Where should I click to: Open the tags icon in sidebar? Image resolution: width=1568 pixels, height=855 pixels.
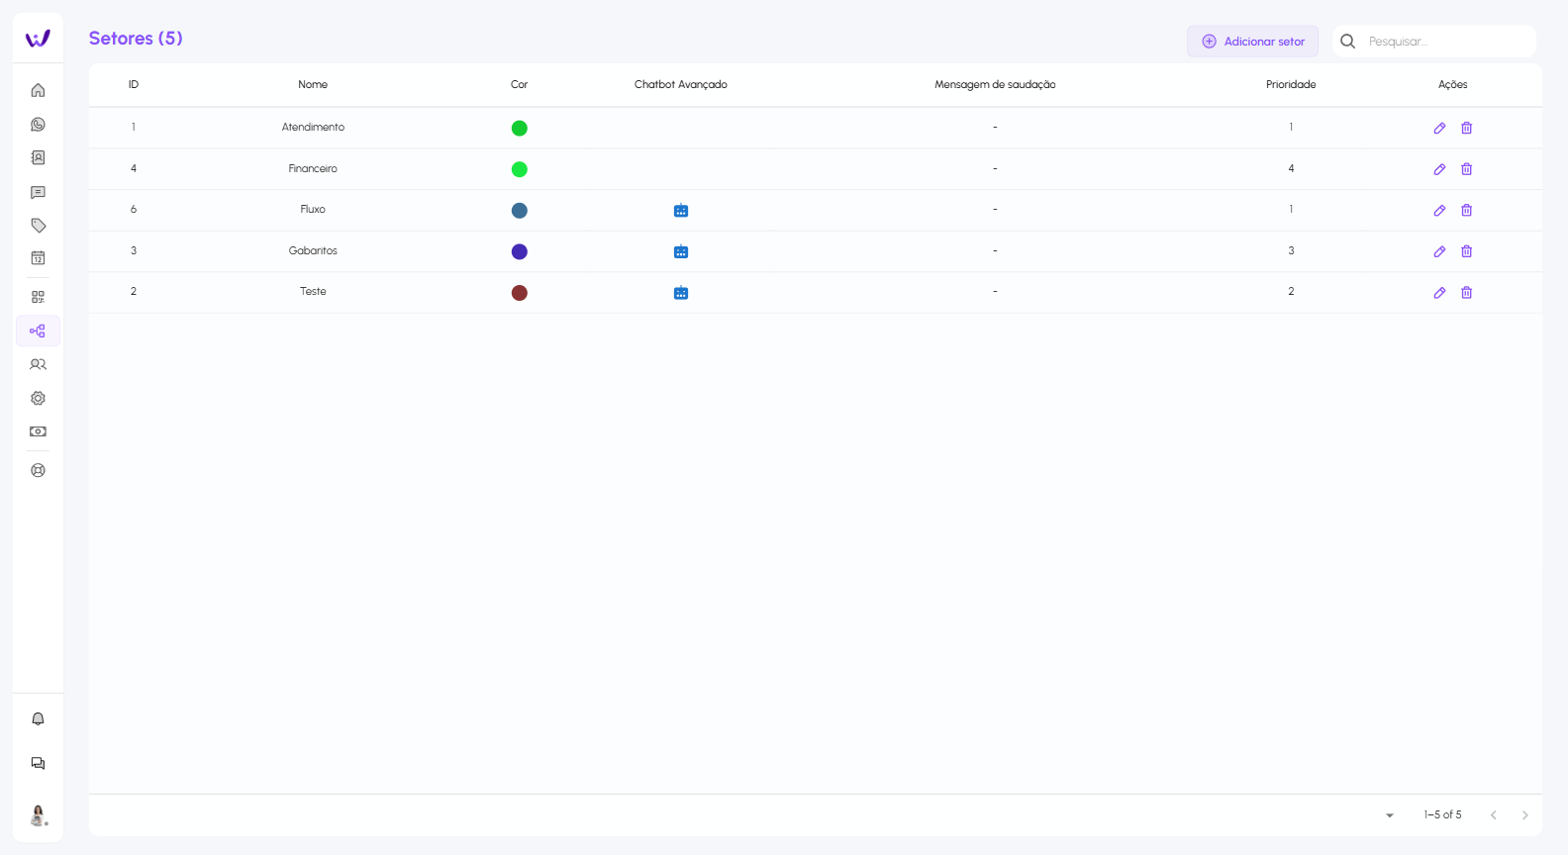38,226
